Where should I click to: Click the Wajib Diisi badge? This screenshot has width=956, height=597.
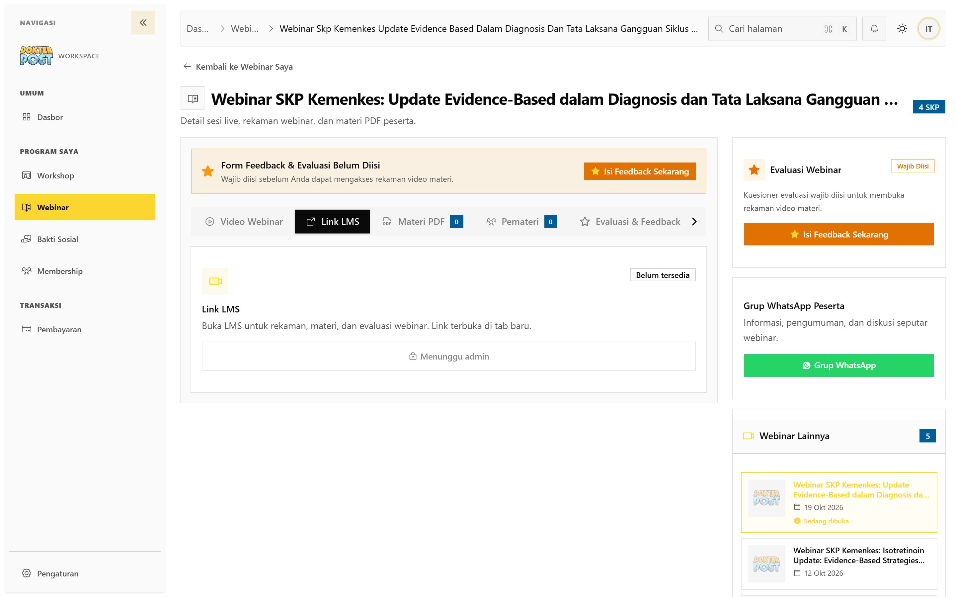tap(912, 166)
